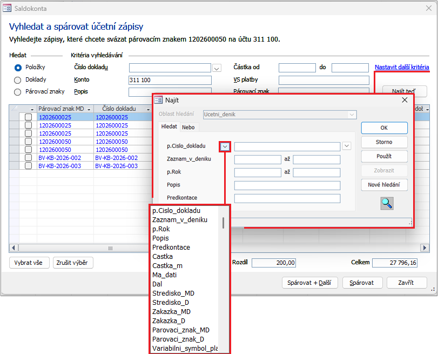Open the Nastavit další kritéria link
This screenshot has width=438, height=354.
(x=402, y=67)
